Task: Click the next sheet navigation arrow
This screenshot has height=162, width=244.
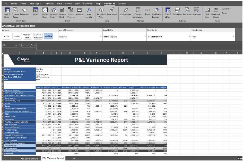Action: point(11,158)
